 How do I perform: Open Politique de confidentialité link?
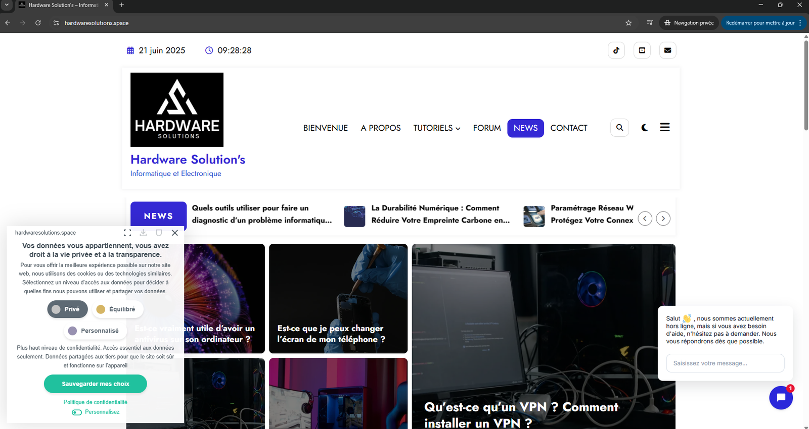96,402
